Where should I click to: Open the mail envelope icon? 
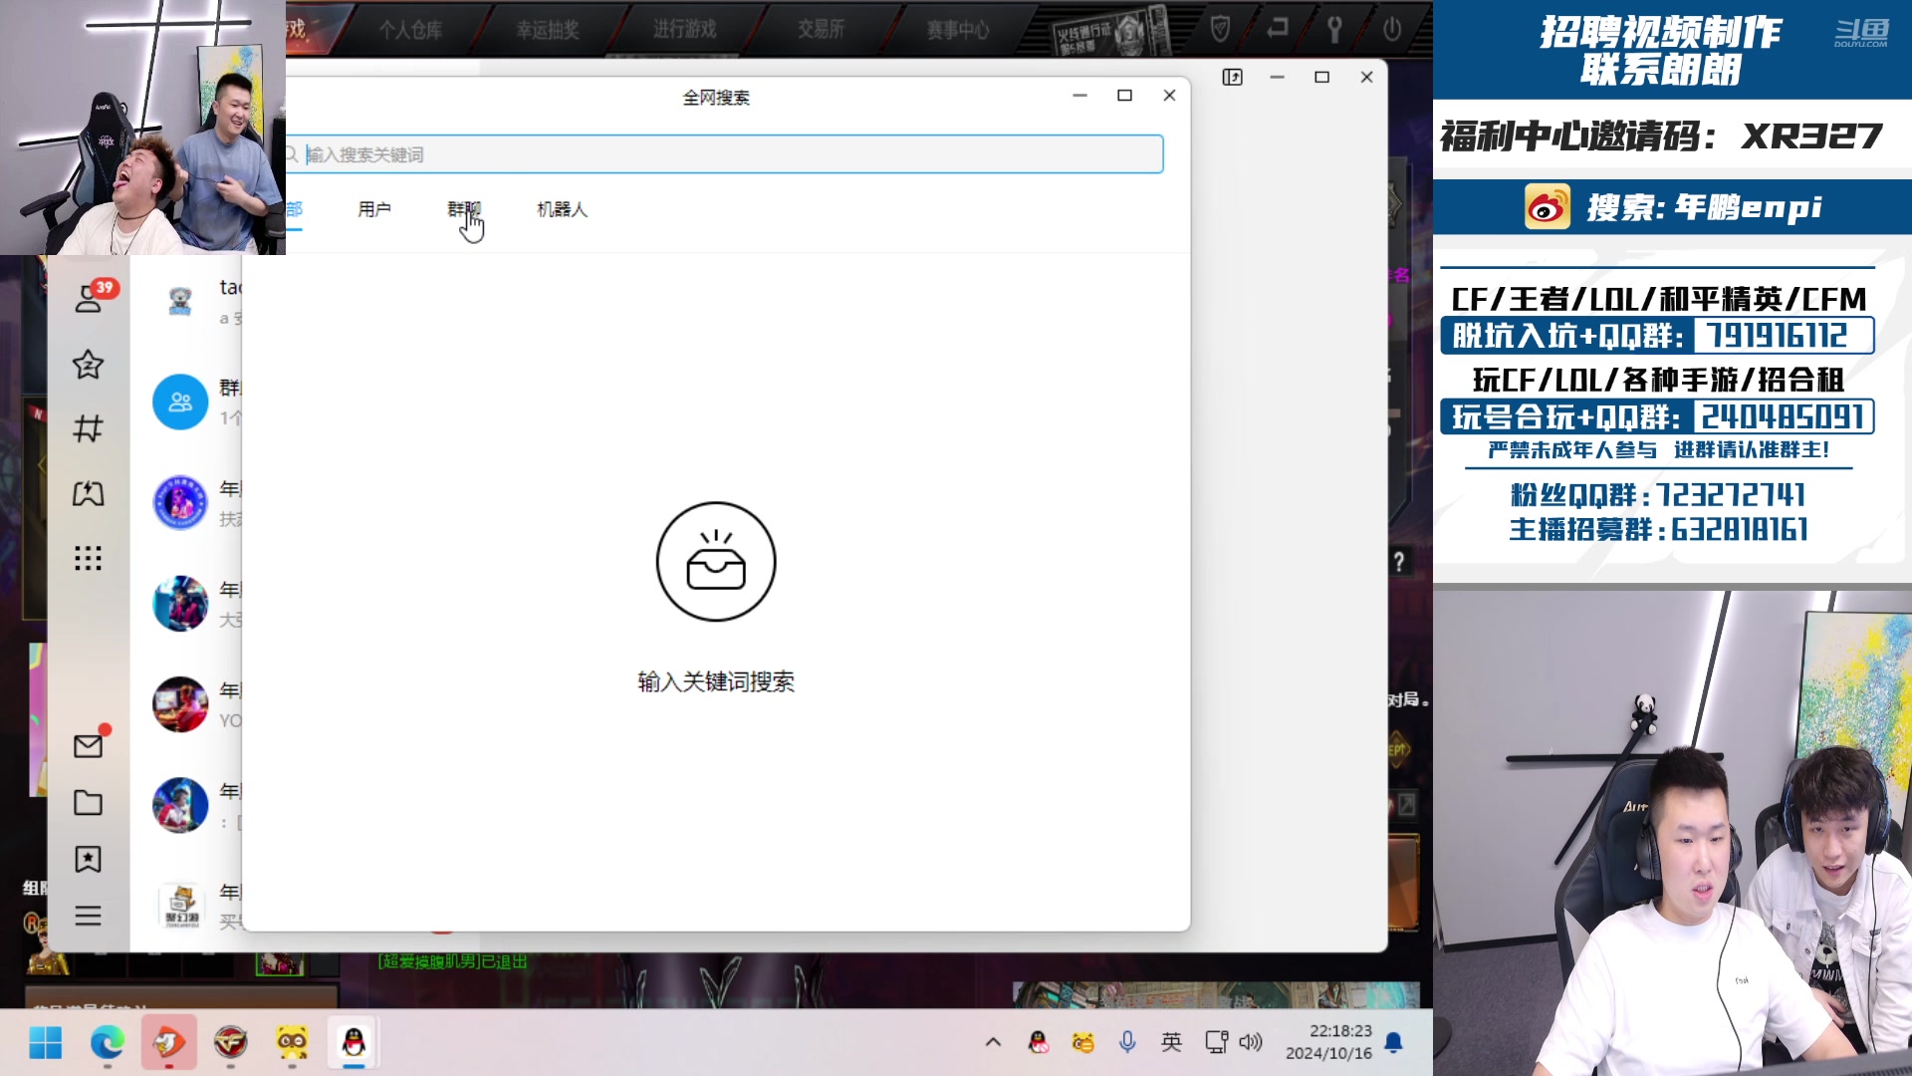(88, 746)
